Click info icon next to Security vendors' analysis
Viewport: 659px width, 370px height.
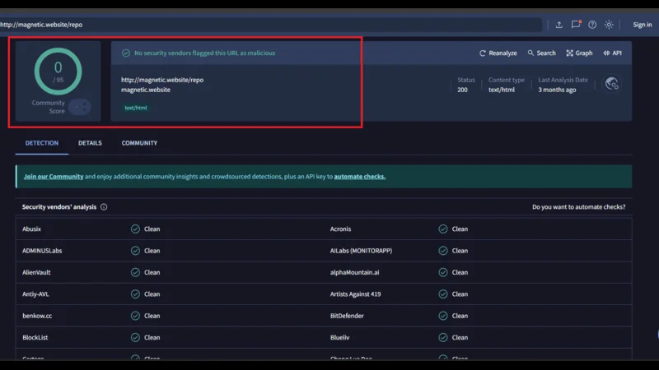104,207
